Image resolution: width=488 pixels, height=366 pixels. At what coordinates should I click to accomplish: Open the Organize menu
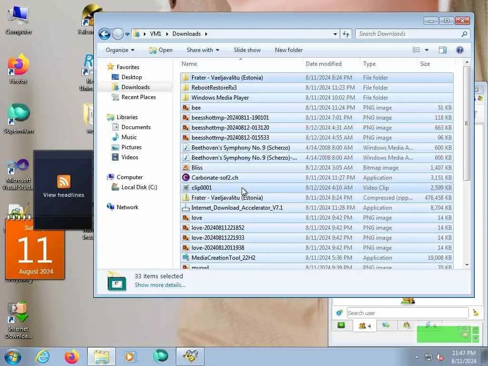point(120,50)
